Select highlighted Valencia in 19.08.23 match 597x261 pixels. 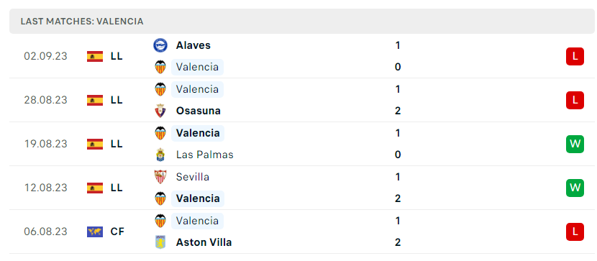coord(198,133)
